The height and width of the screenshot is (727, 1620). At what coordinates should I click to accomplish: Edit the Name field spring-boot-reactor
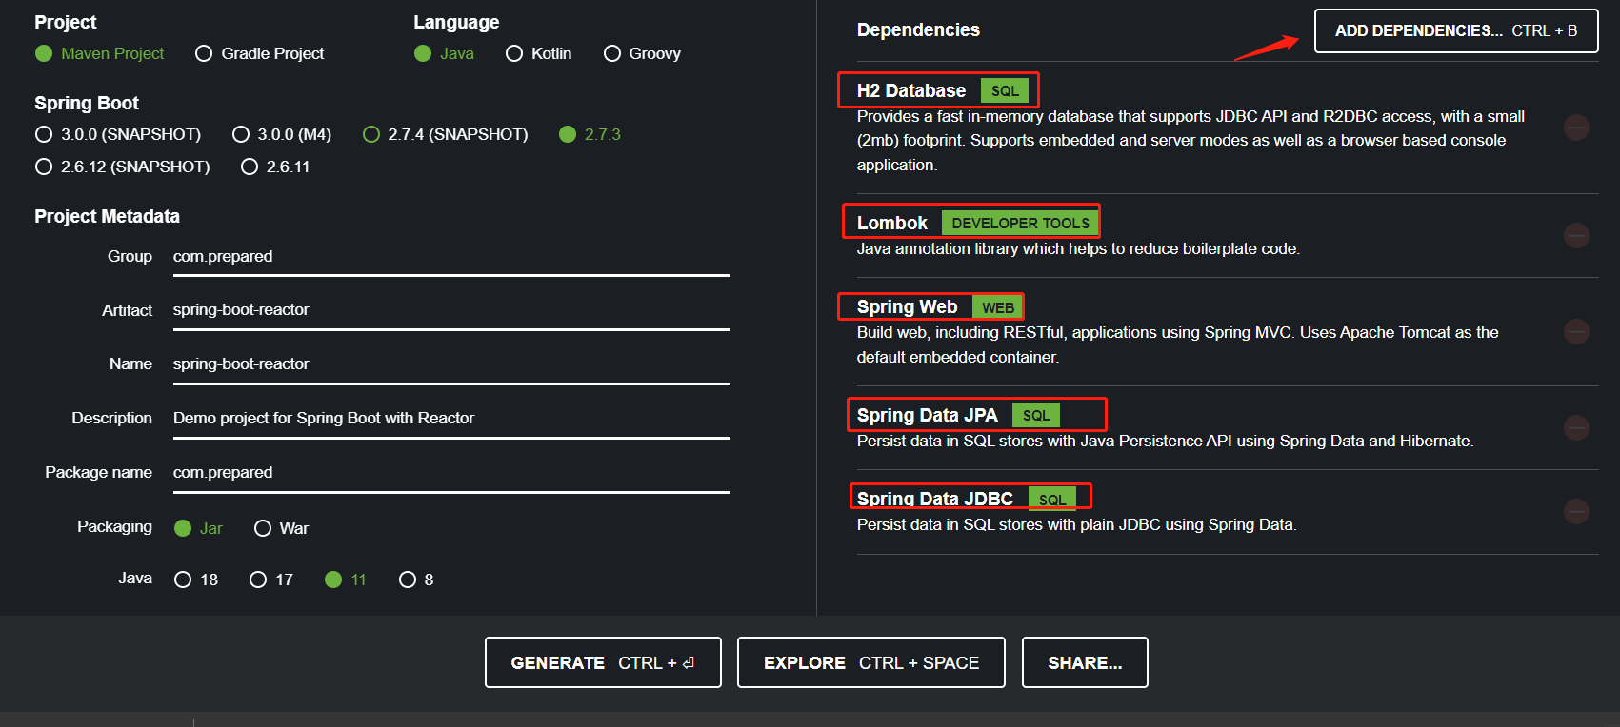[451, 364]
